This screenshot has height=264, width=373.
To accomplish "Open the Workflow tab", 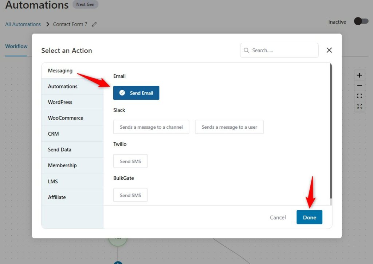I will [x=16, y=46].
